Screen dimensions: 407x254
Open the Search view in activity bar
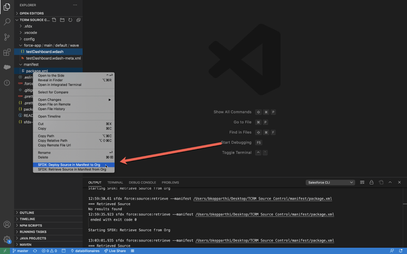click(x=7, y=22)
